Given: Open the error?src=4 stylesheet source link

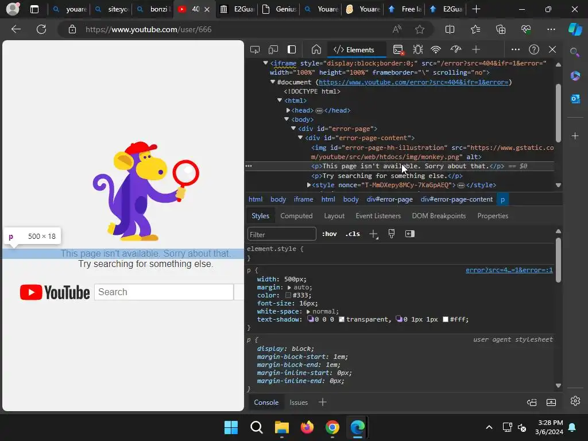Looking at the screenshot, I should 509,270.
